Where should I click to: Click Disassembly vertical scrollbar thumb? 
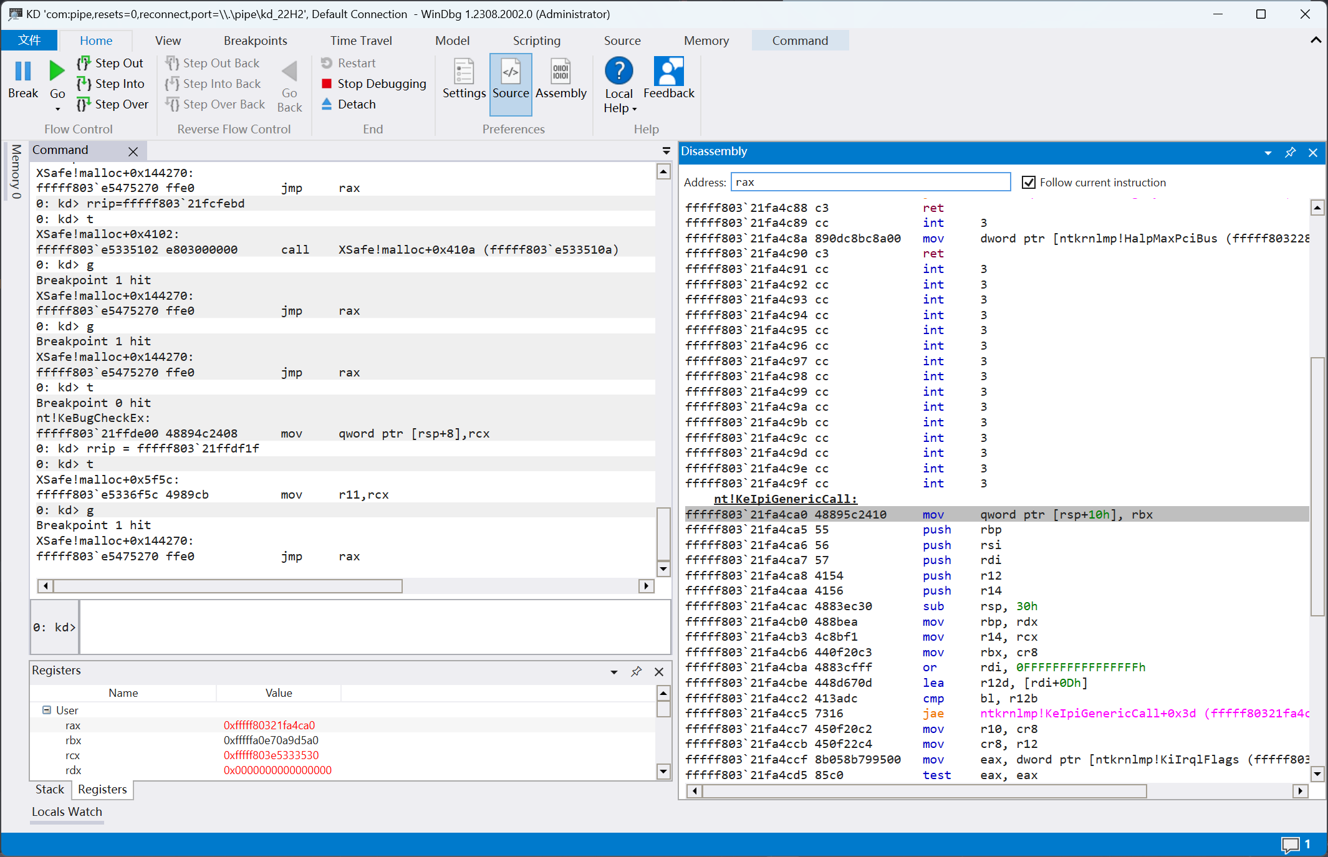1317,486
